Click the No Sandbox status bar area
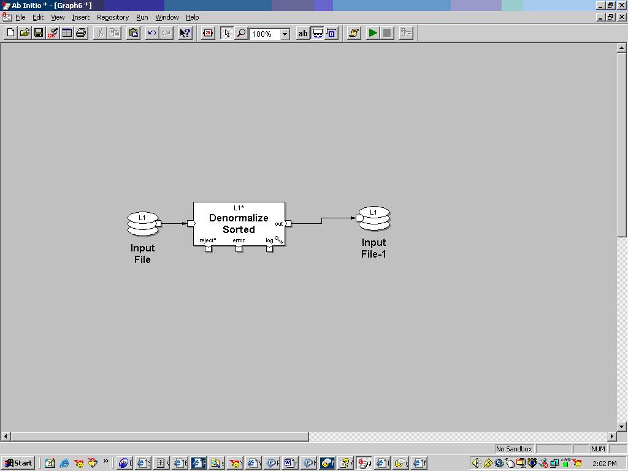This screenshot has width=628, height=471. [513, 449]
